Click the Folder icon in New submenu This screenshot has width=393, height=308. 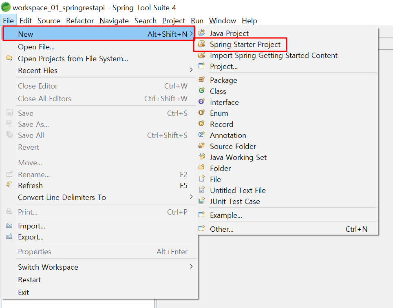(202, 168)
